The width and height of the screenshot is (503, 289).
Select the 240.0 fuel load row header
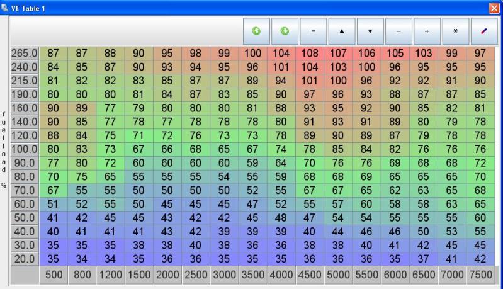tap(25, 67)
